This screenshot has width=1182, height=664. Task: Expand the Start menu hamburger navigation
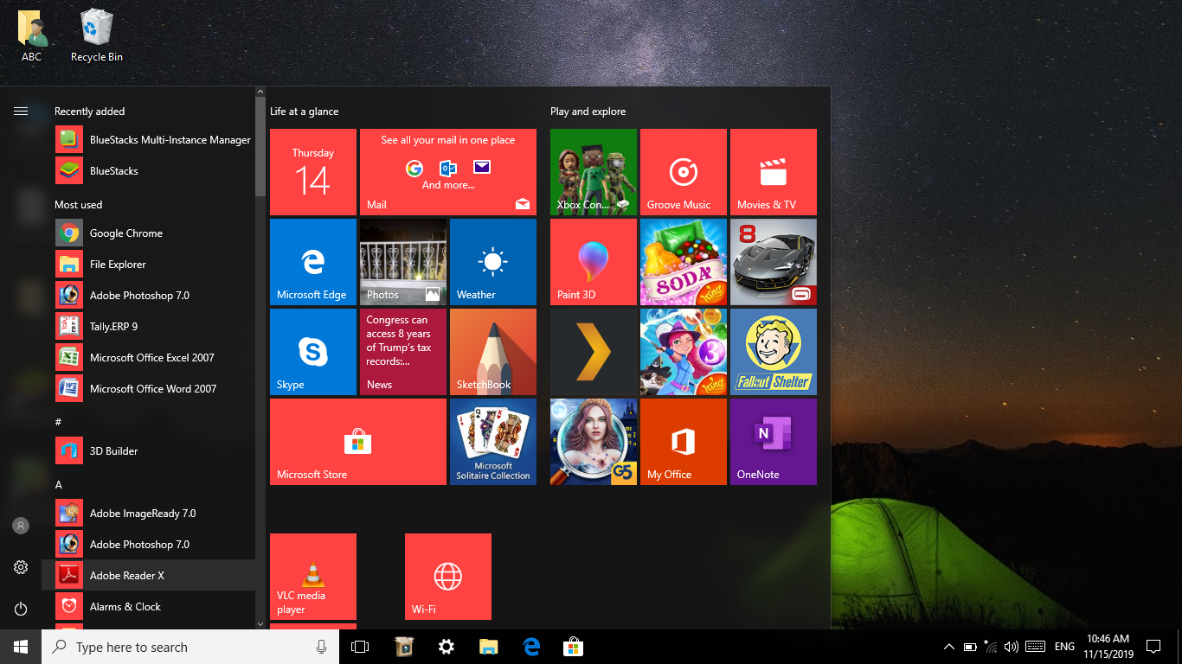click(x=21, y=111)
